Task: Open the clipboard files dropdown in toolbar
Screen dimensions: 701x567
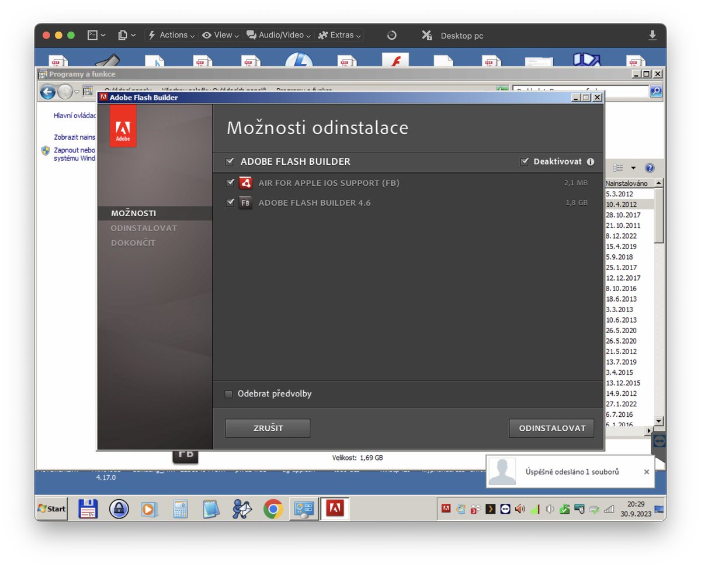Action: (x=127, y=35)
